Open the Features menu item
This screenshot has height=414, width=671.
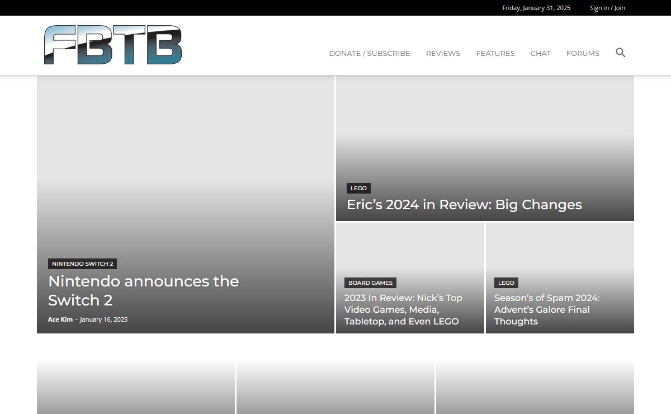[x=495, y=53]
